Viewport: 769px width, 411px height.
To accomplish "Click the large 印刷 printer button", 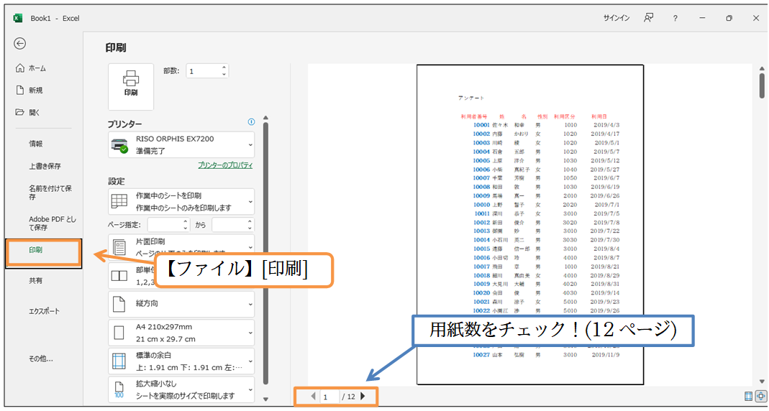I will pos(131,87).
